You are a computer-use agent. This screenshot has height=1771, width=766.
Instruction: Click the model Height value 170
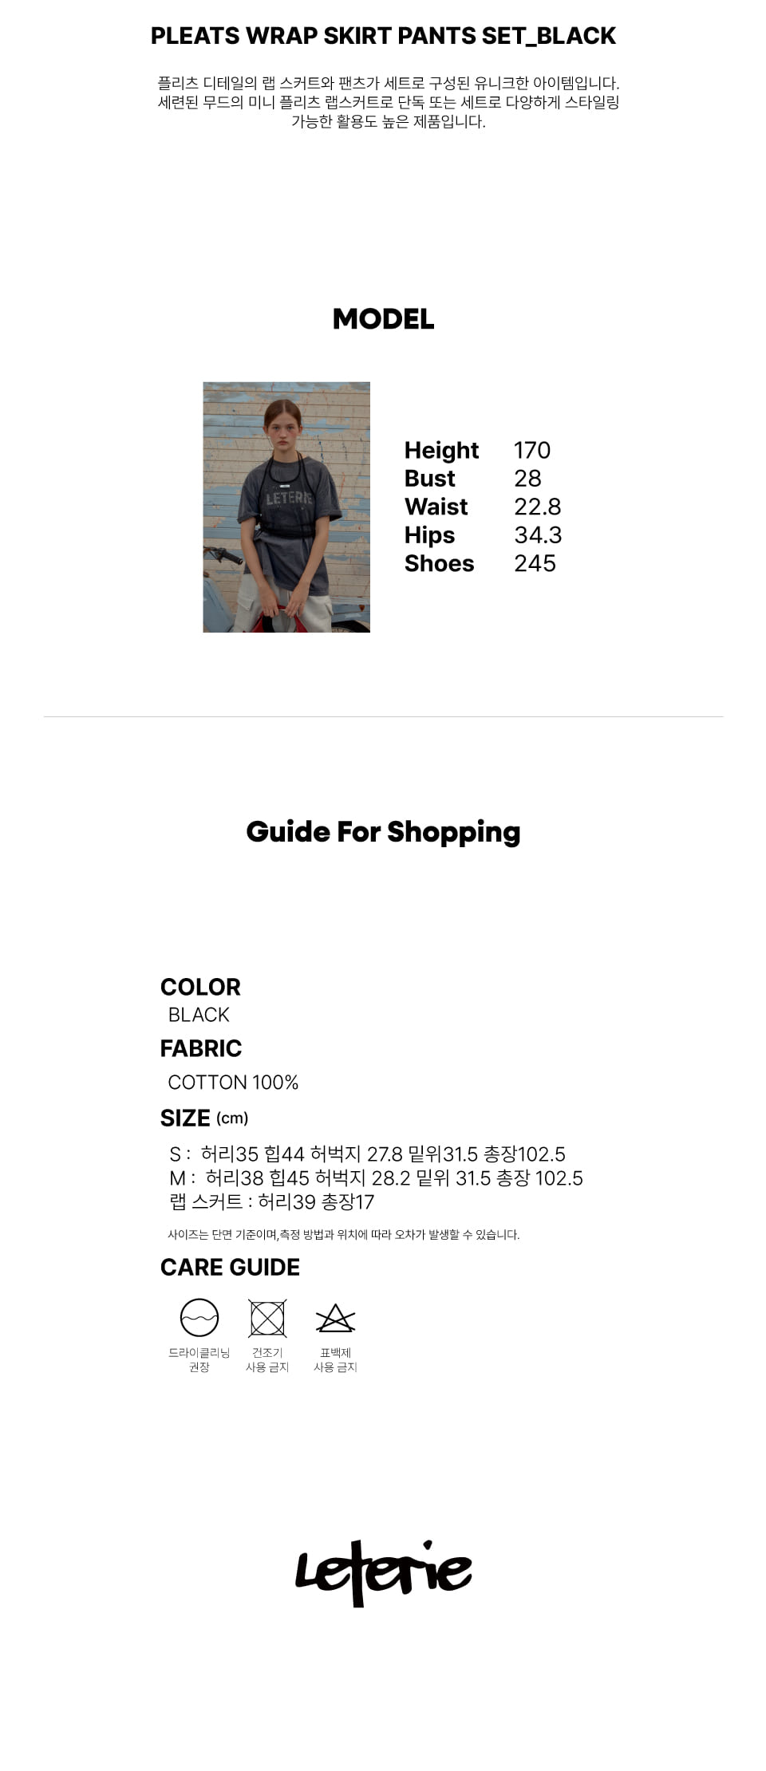click(x=532, y=450)
